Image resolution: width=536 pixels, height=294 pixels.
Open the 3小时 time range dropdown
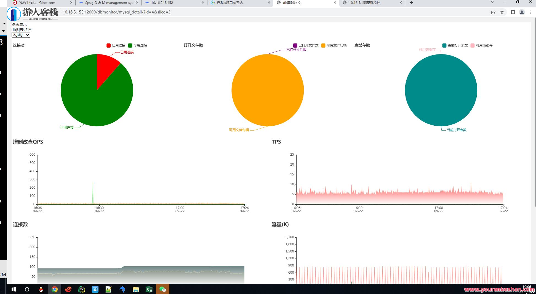(20, 35)
